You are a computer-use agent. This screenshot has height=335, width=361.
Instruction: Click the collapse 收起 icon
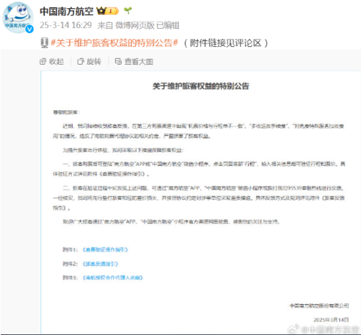click(43, 62)
